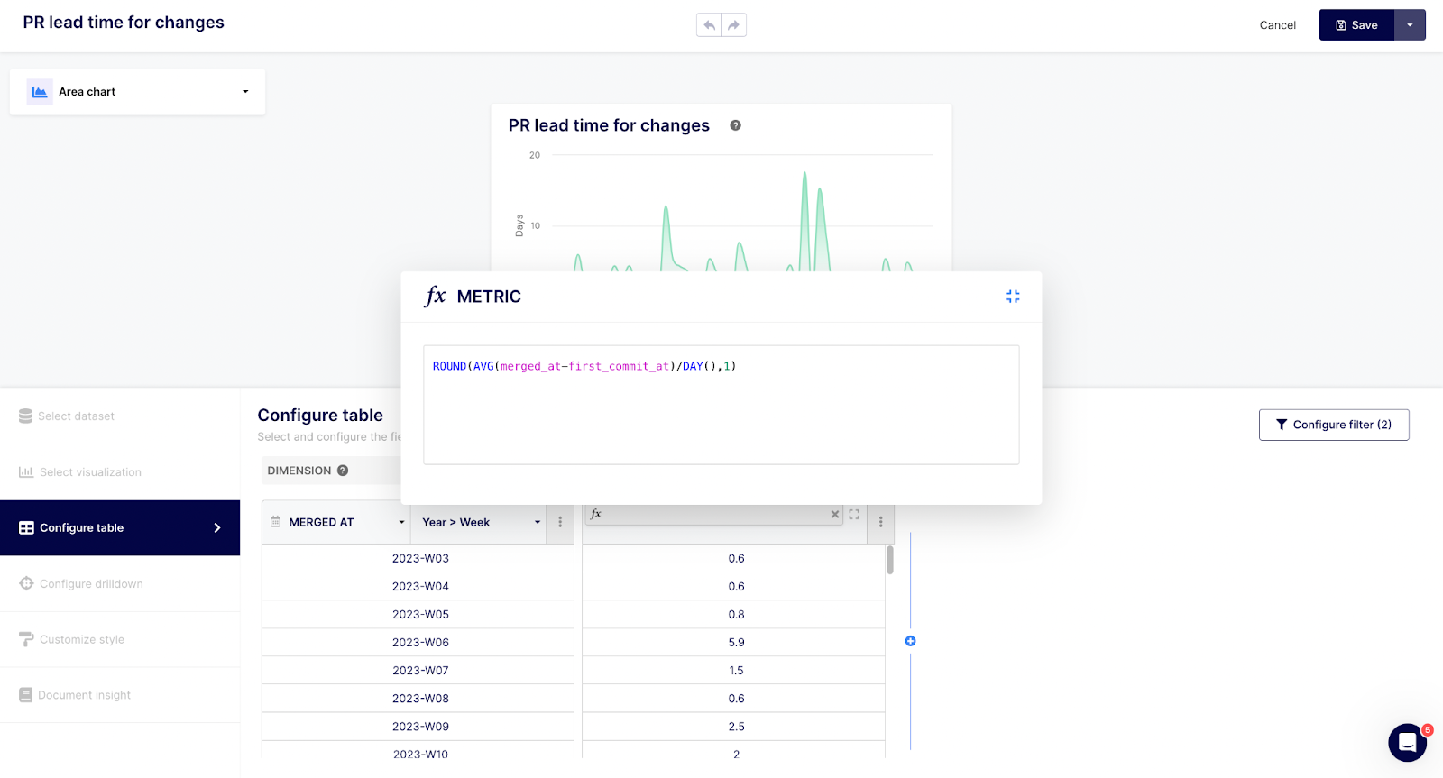The height and width of the screenshot is (778, 1443).
Task: Open the chat support widget
Action: coord(1406,743)
